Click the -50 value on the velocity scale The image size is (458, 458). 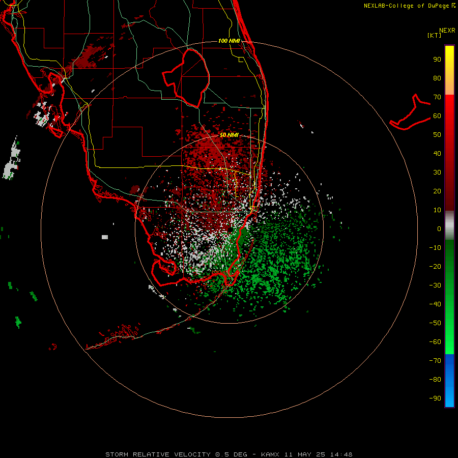tap(435, 323)
